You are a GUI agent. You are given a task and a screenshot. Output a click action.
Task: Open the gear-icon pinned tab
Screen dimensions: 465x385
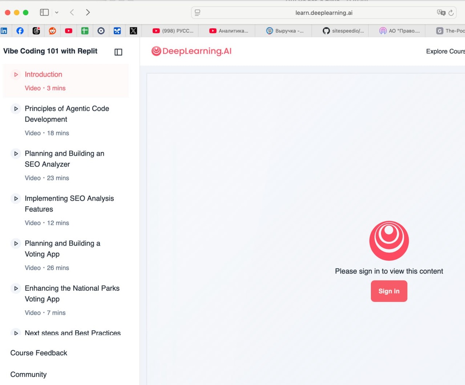click(x=101, y=31)
